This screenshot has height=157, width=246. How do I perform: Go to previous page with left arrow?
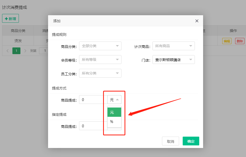(x=7, y=51)
